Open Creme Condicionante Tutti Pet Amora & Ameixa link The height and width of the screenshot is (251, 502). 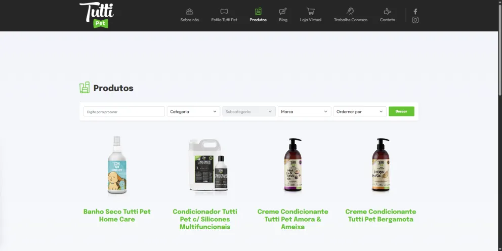[x=292, y=219]
